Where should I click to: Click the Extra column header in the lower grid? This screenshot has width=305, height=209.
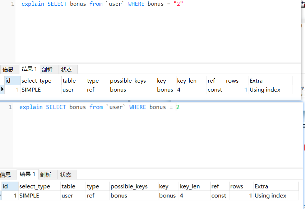pyautogui.click(x=261, y=186)
